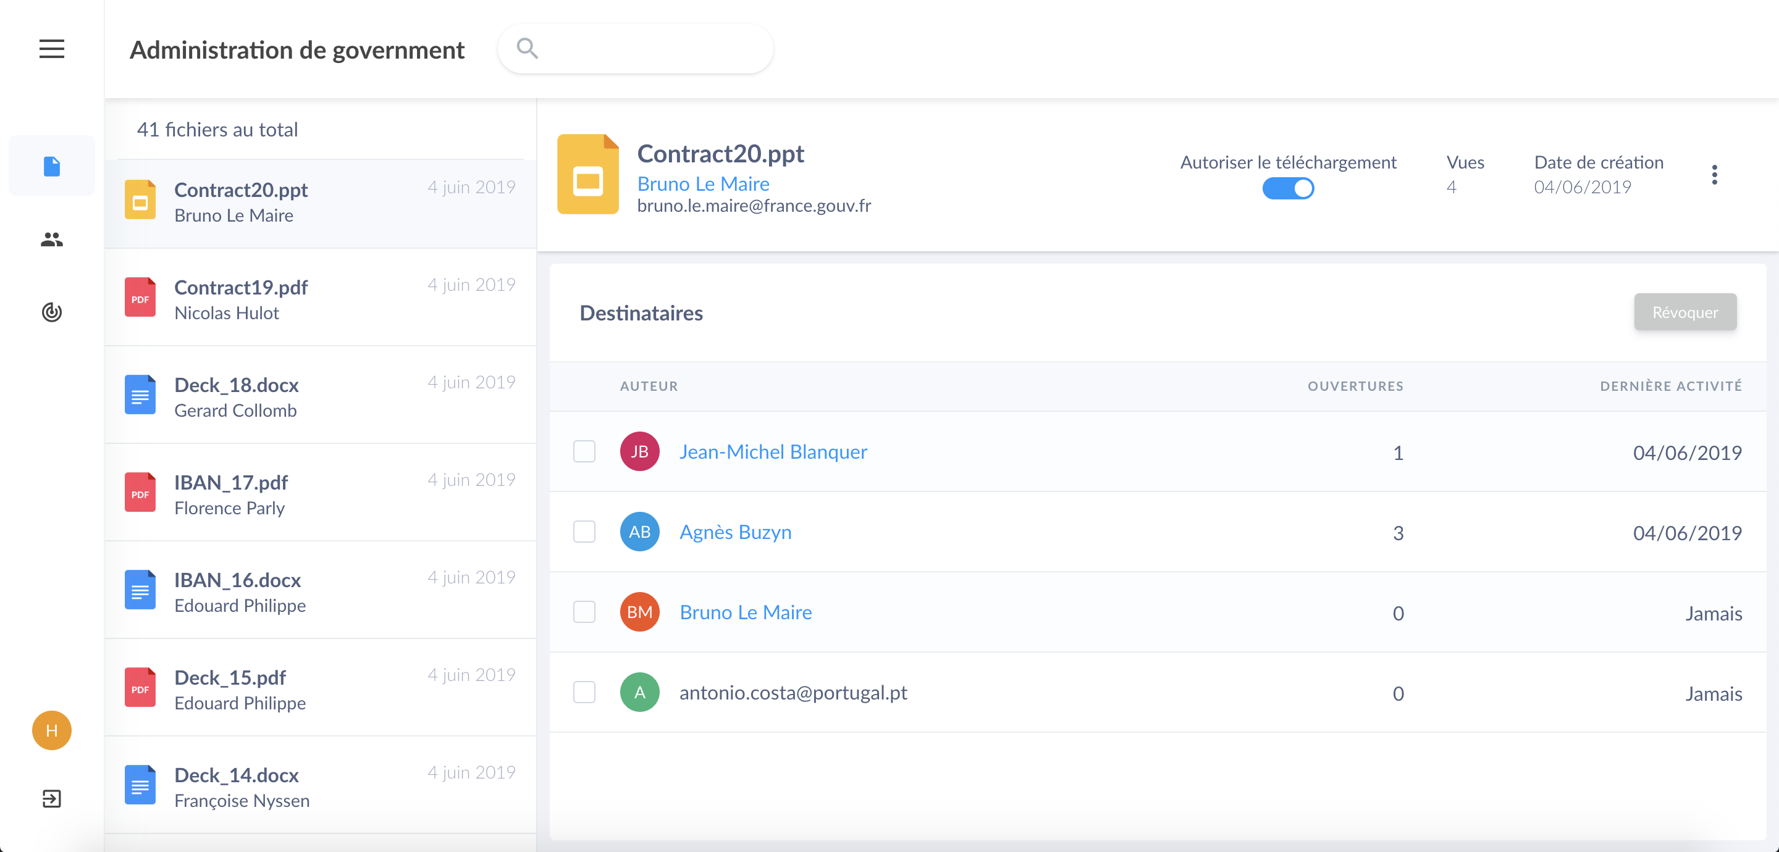Open the Bruno Le Maire owner link
Viewport: 1779px width, 852px height.
[x=702, y=183]
